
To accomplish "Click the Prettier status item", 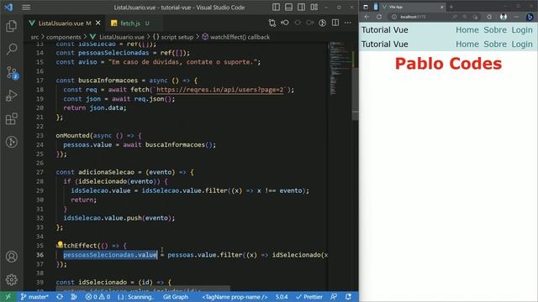I will point(309,297).
